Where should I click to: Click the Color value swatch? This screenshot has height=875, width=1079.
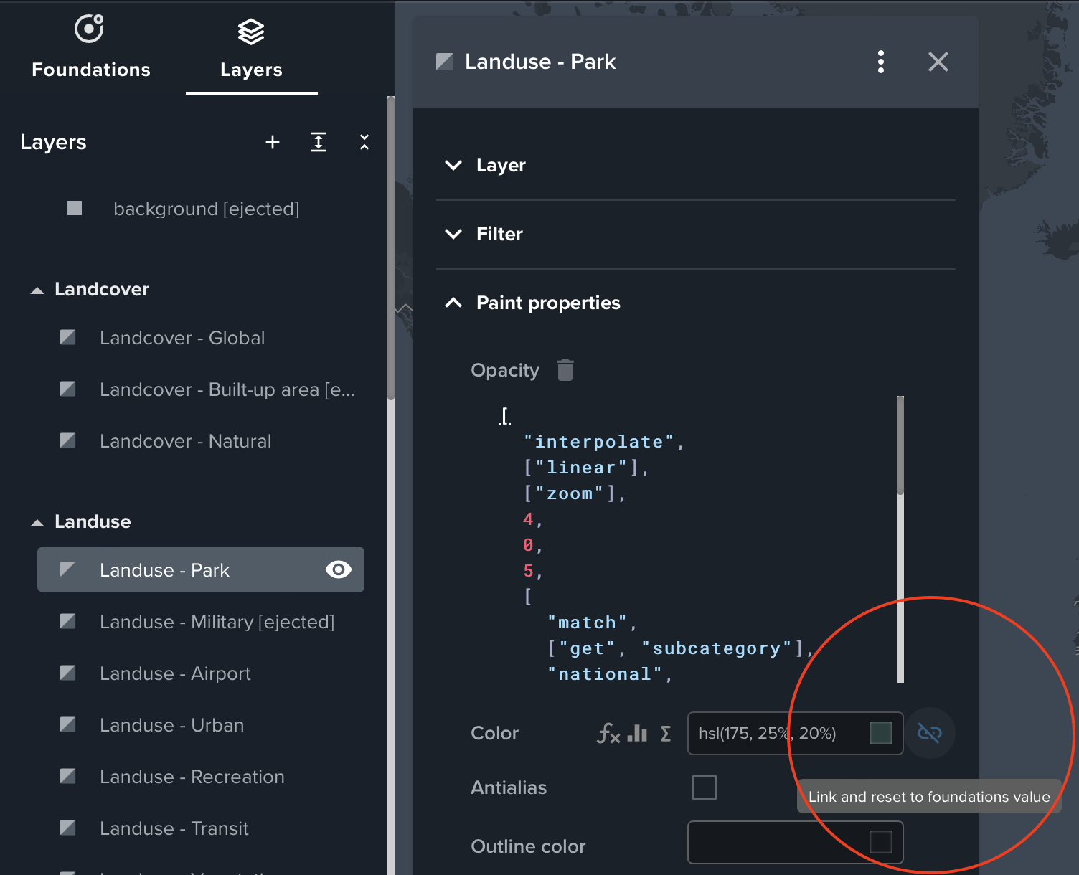(x=880, y=733)
